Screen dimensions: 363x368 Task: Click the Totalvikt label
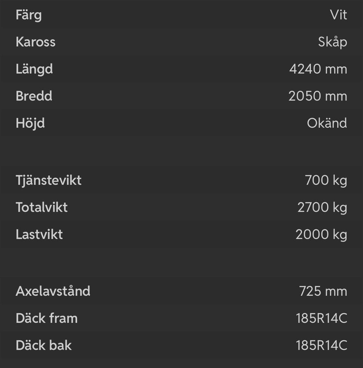(x=42, y=207)
